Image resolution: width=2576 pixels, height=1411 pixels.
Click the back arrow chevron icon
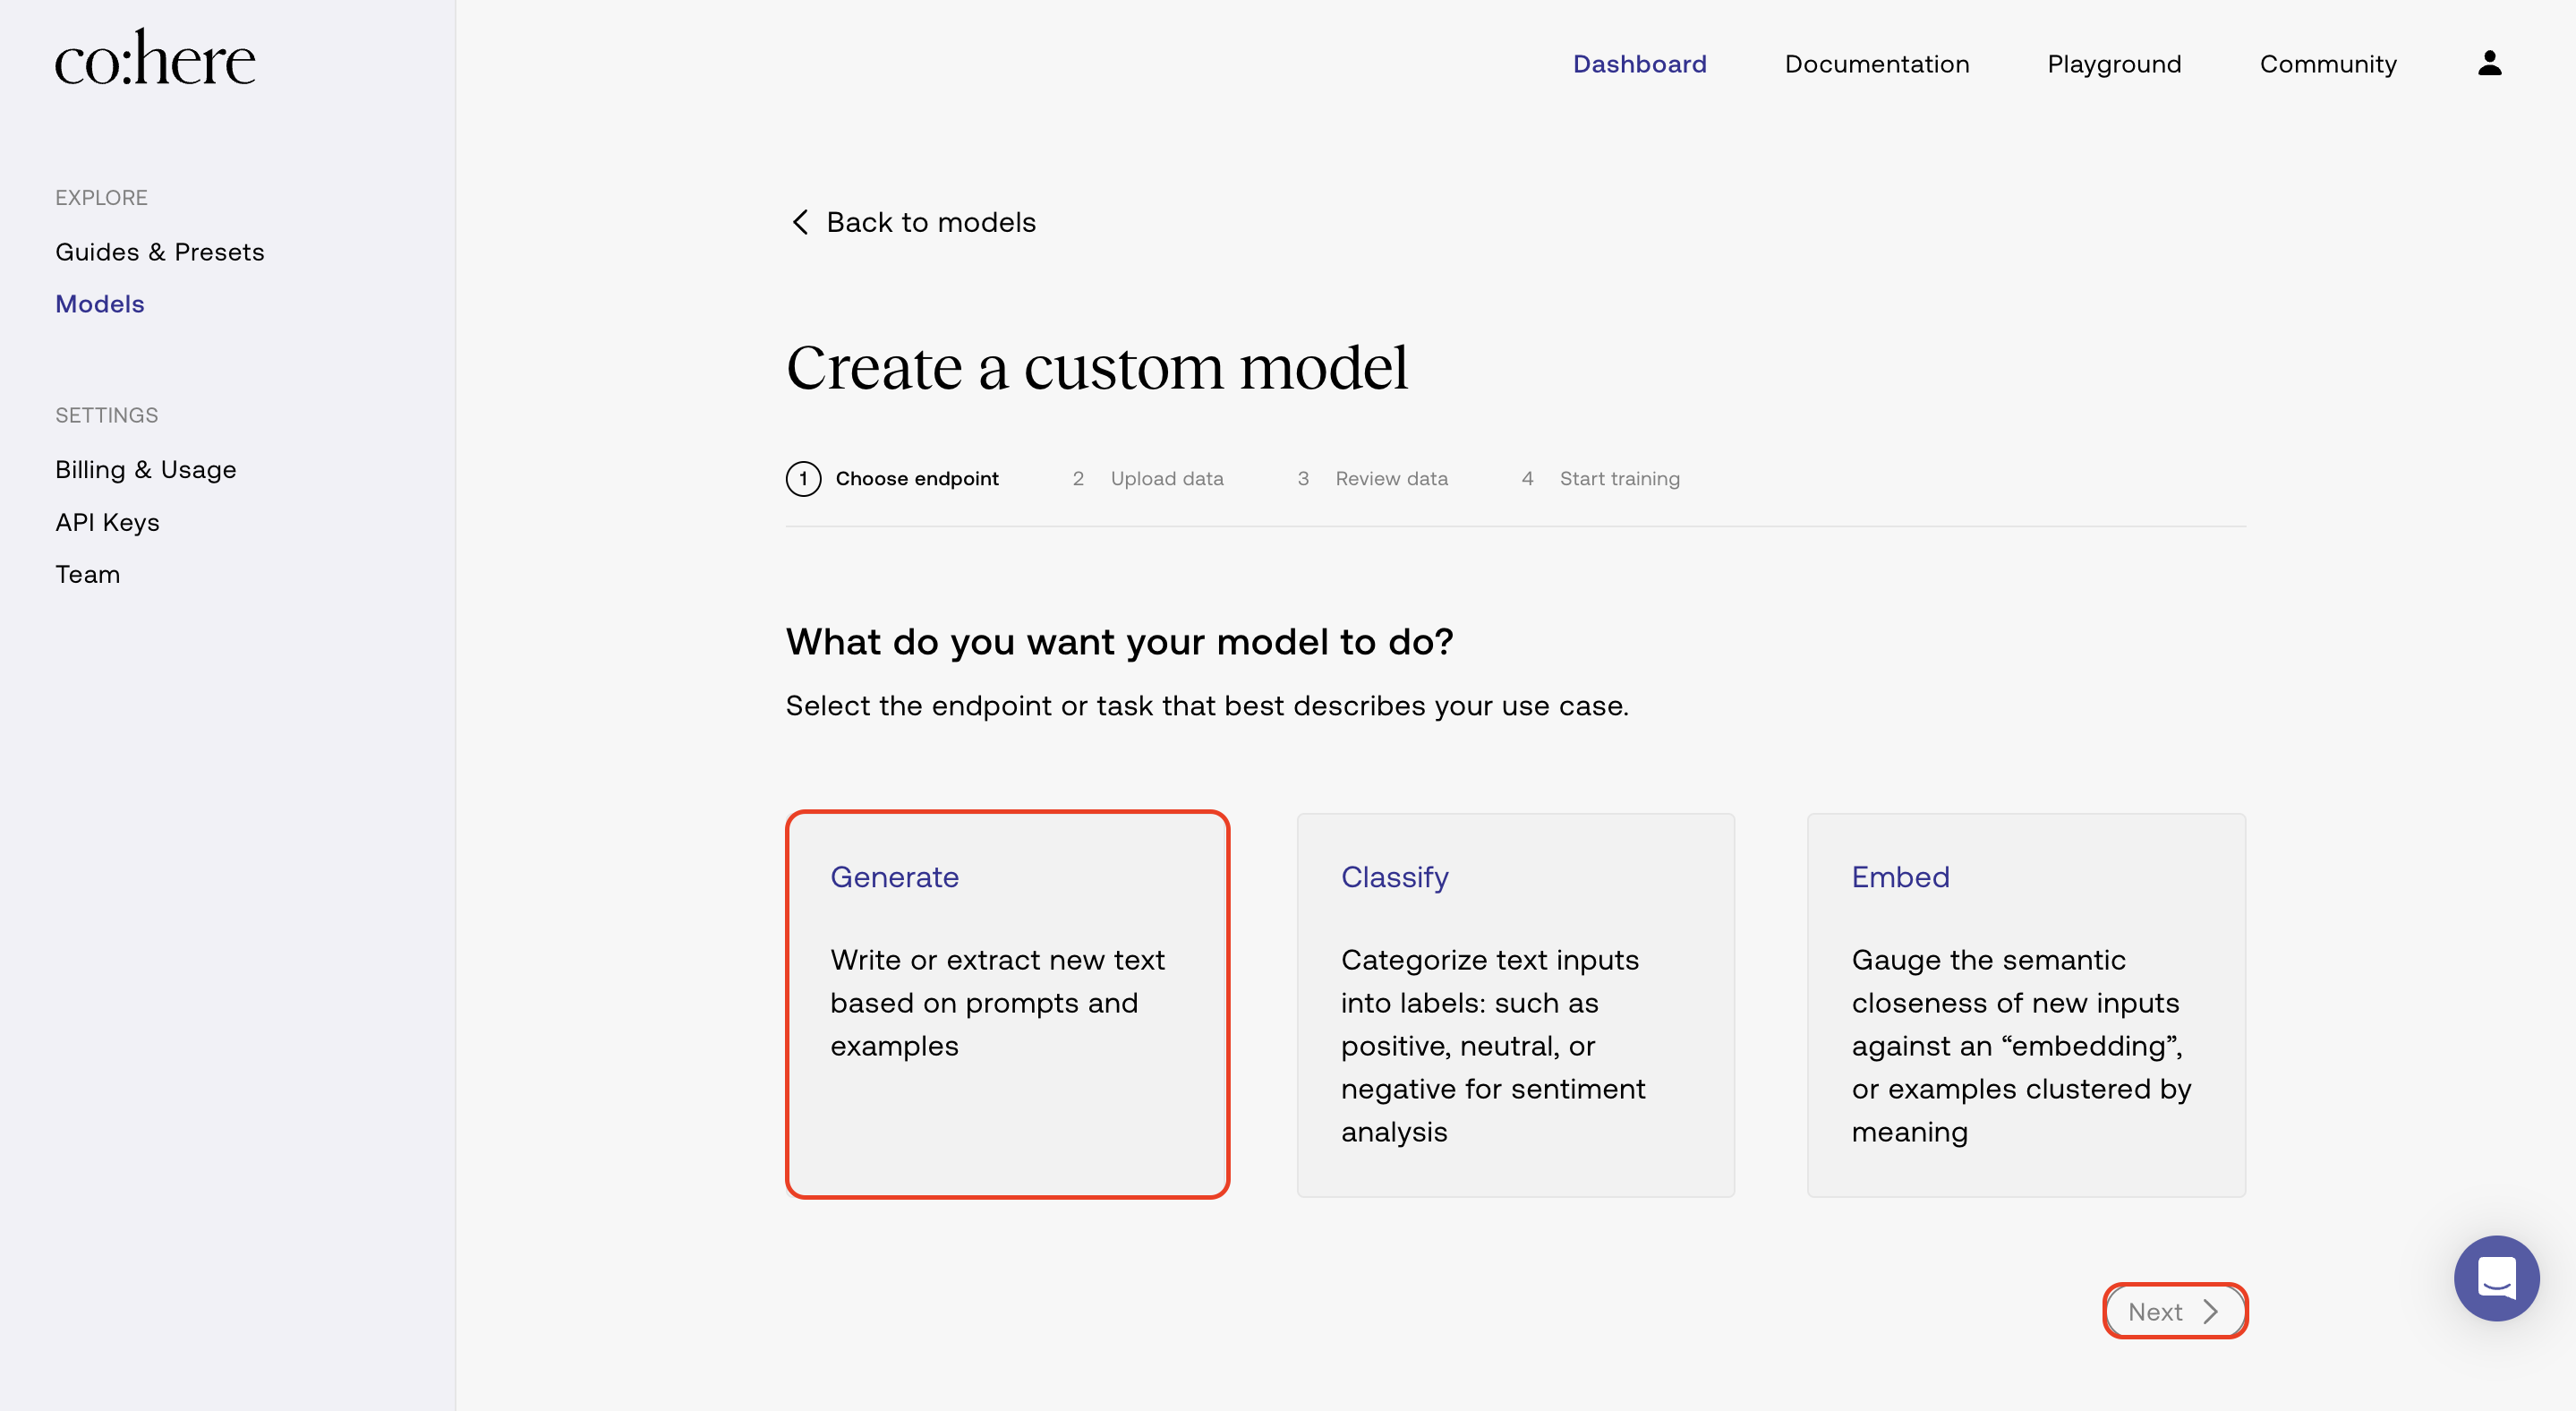tap(800, 222)
